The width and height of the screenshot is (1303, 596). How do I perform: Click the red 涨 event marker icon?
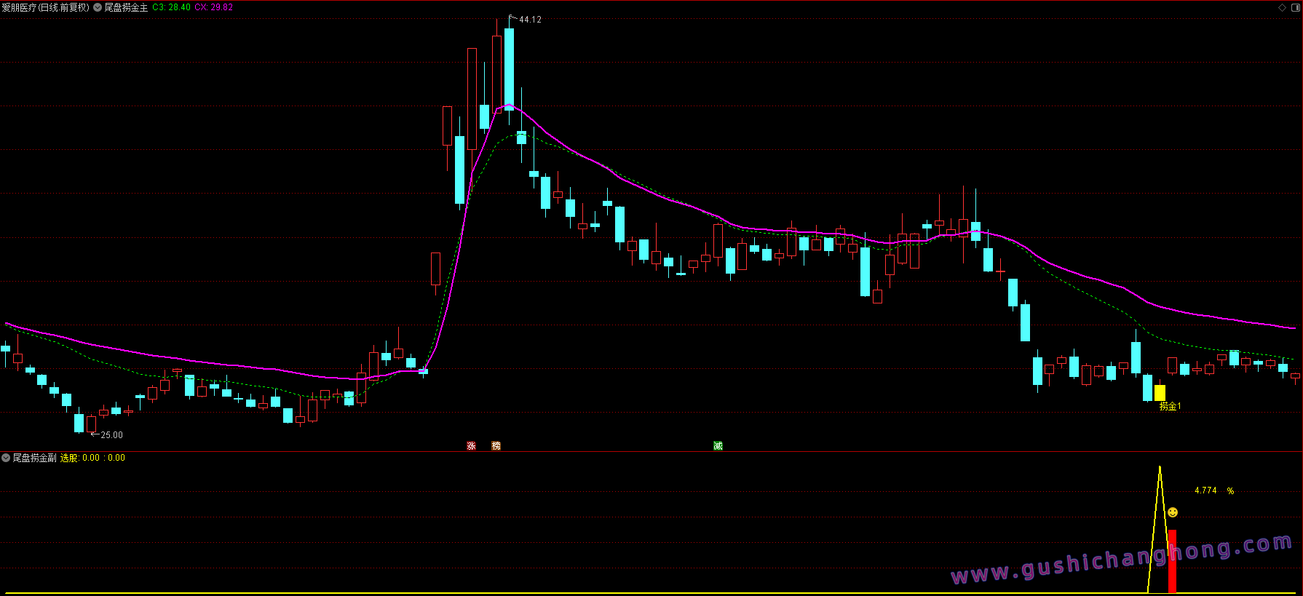click(471, 445)
